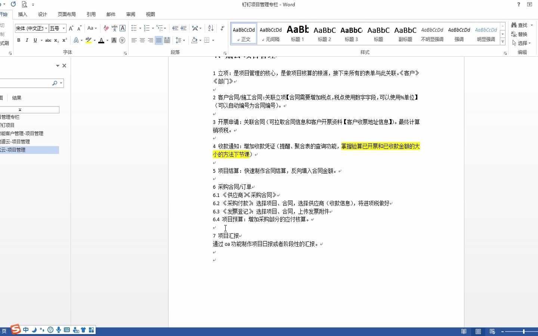Open Chinese layout (亚洲版式) dropdown
Screen dimensions: 538x336
(197, 28)
